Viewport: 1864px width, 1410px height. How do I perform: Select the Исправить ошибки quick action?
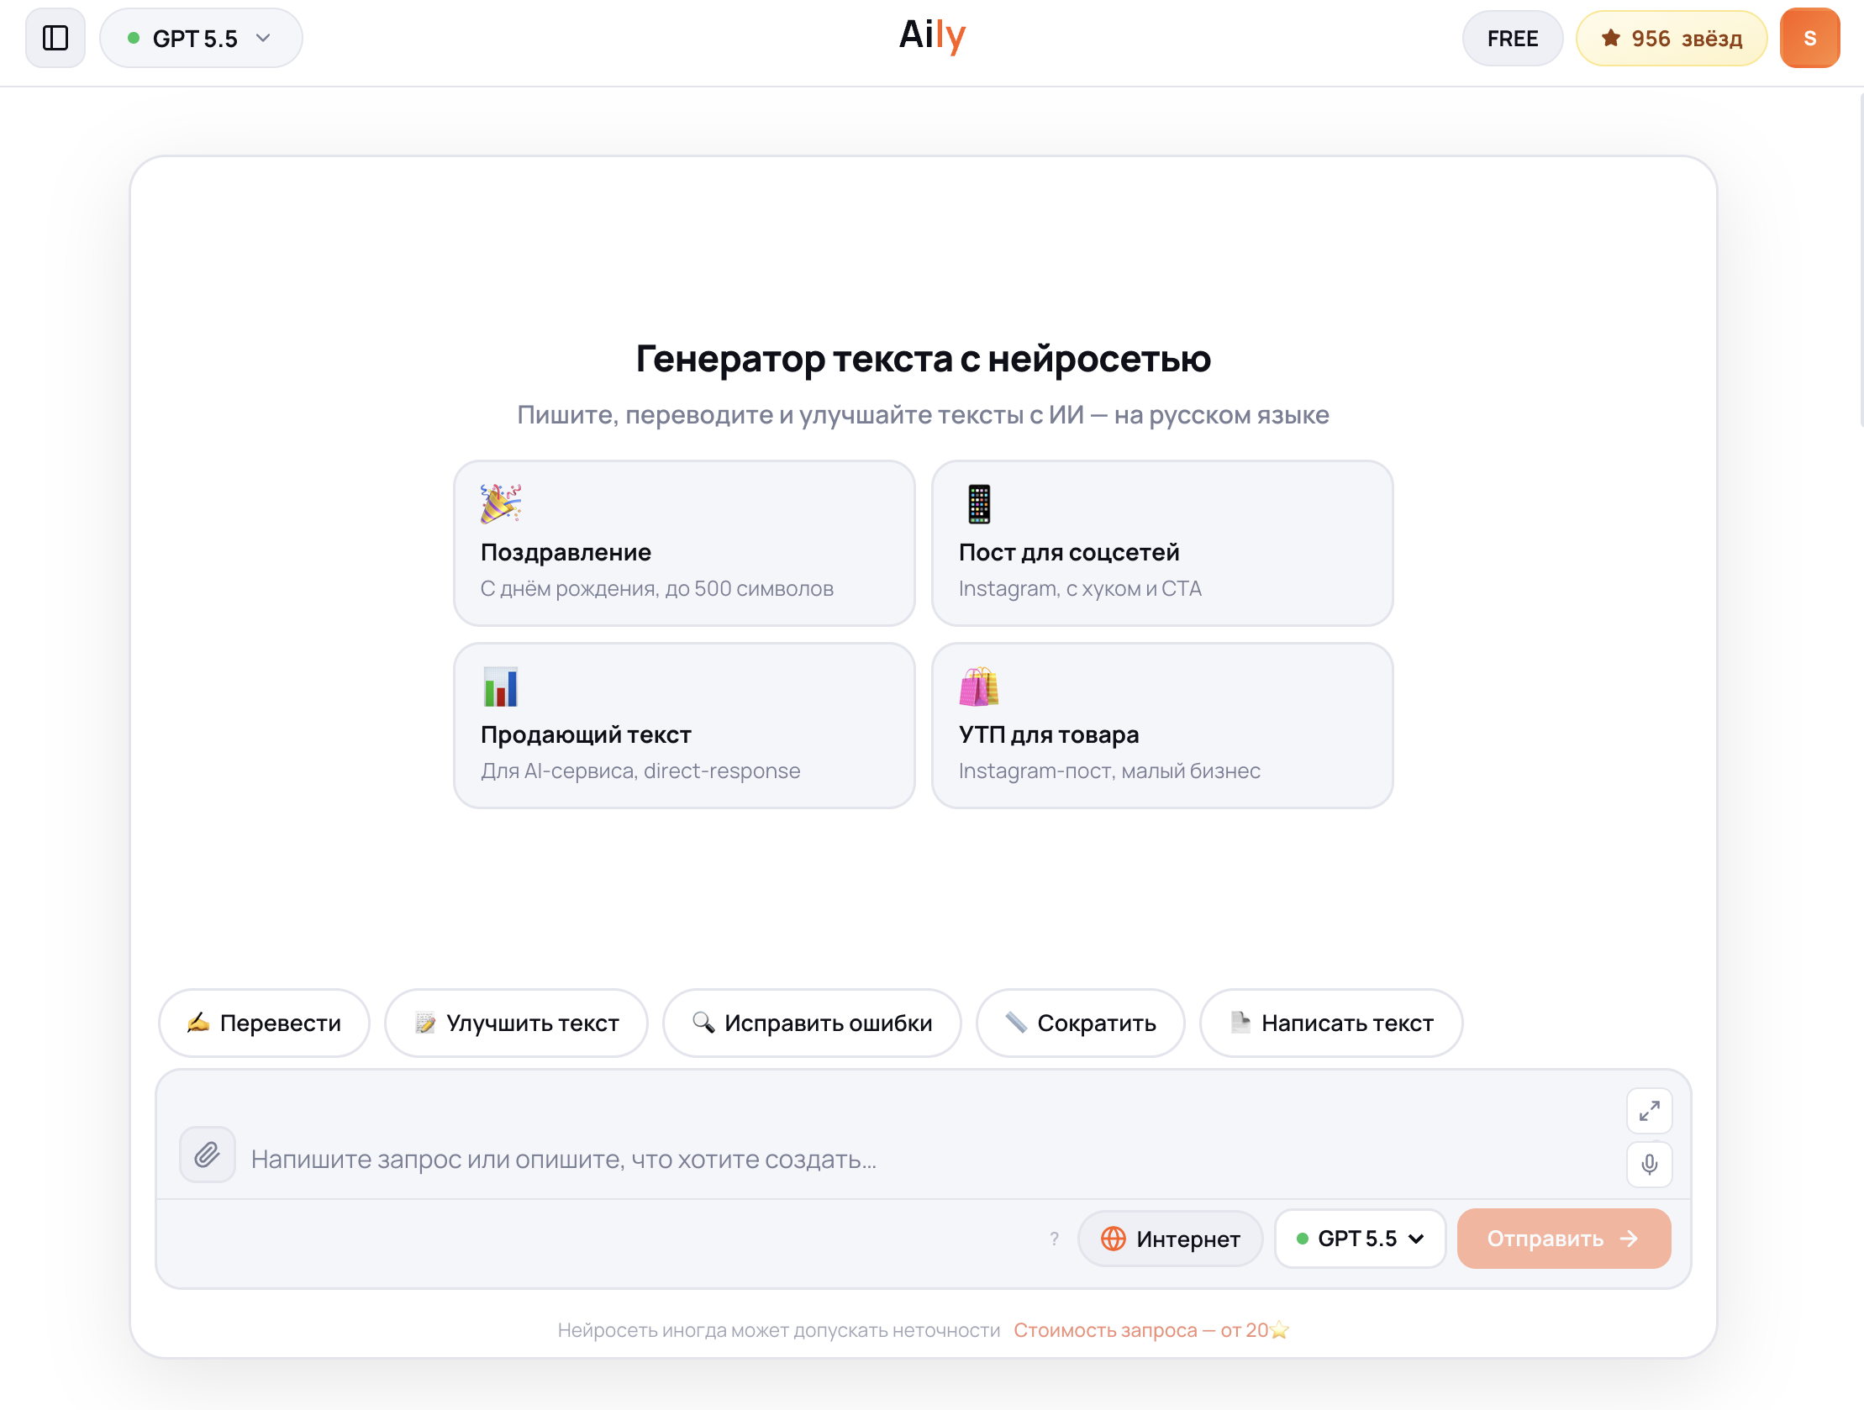click(812, 1023)
